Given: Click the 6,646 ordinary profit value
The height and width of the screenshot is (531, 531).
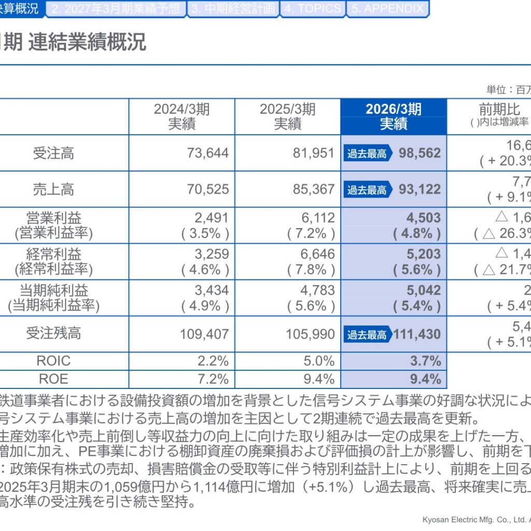Looking at the screenshot, I should pyautogui.click(x=318, y=254).
